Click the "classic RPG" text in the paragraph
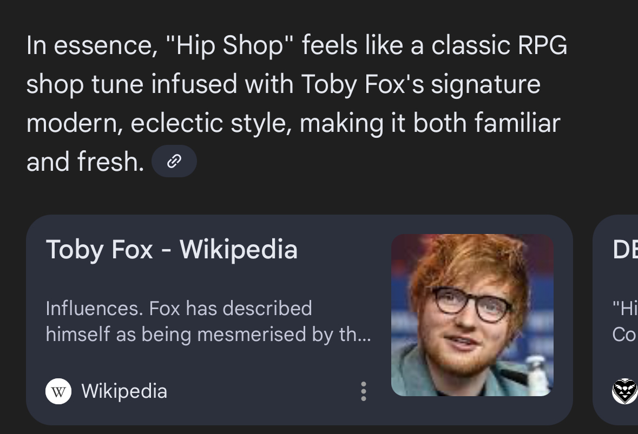 [x=499, y=45]
